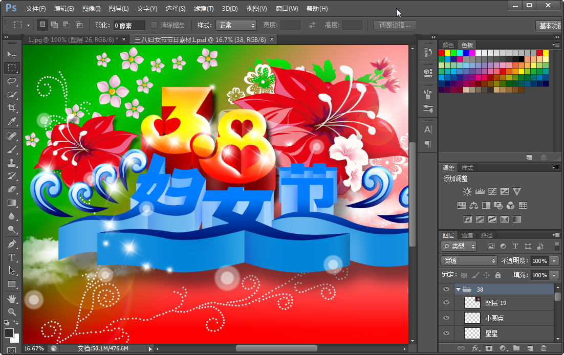
Task: Add a Brightness/Contrast adjustment
Action: tap(467, 191)
